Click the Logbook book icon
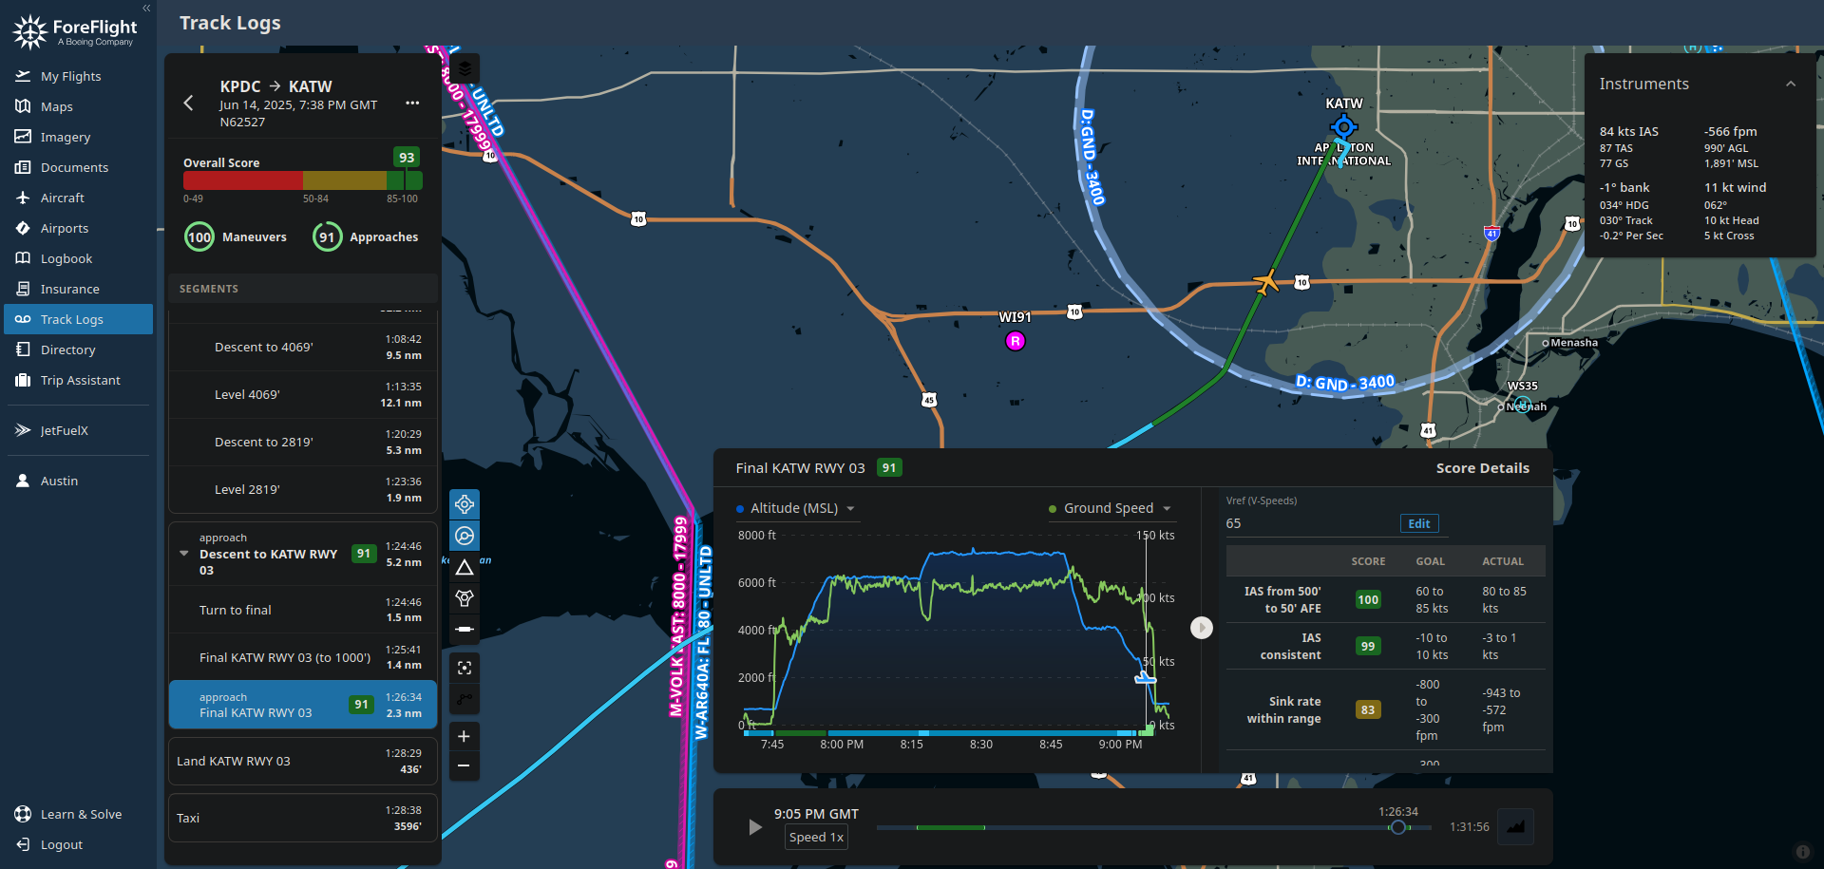Viewport: 1824px width, 869px height. (x=23, y=258)
